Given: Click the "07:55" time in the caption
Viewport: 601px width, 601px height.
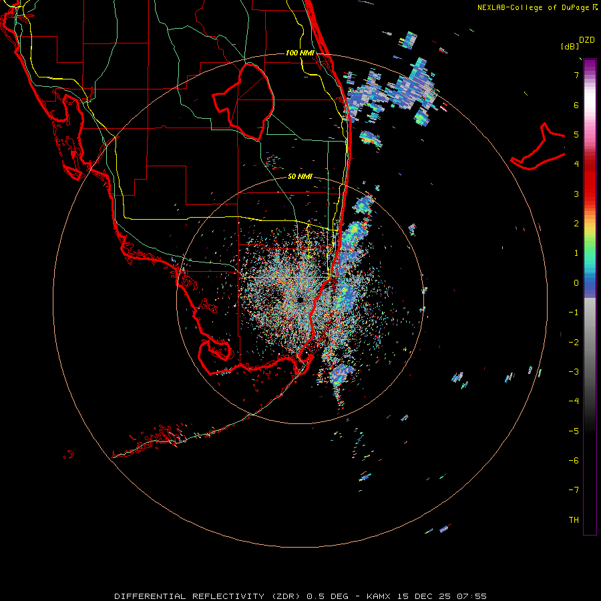Looking at the screenshot, I should pos(472,596).
